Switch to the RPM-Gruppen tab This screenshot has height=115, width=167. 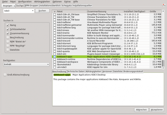(32, 6)
